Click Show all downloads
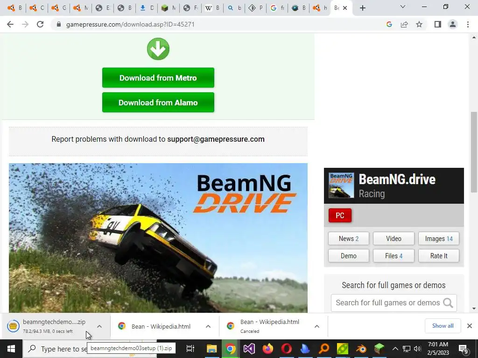 click(443, 326)
